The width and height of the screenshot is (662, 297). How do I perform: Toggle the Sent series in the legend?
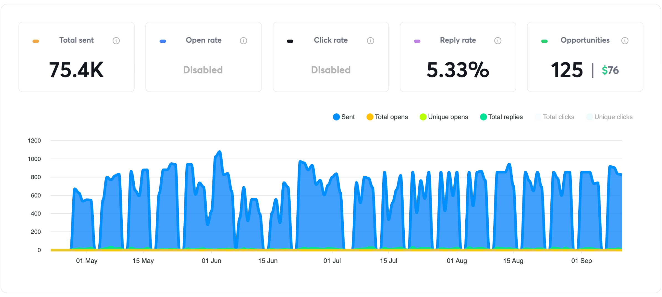(x=344, y=117)
